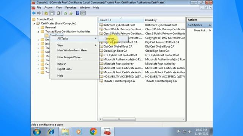This screenshot has height=136, width=243.
Task: Click the Forward arrow in the toolbar
Action: tap(39, 13)
